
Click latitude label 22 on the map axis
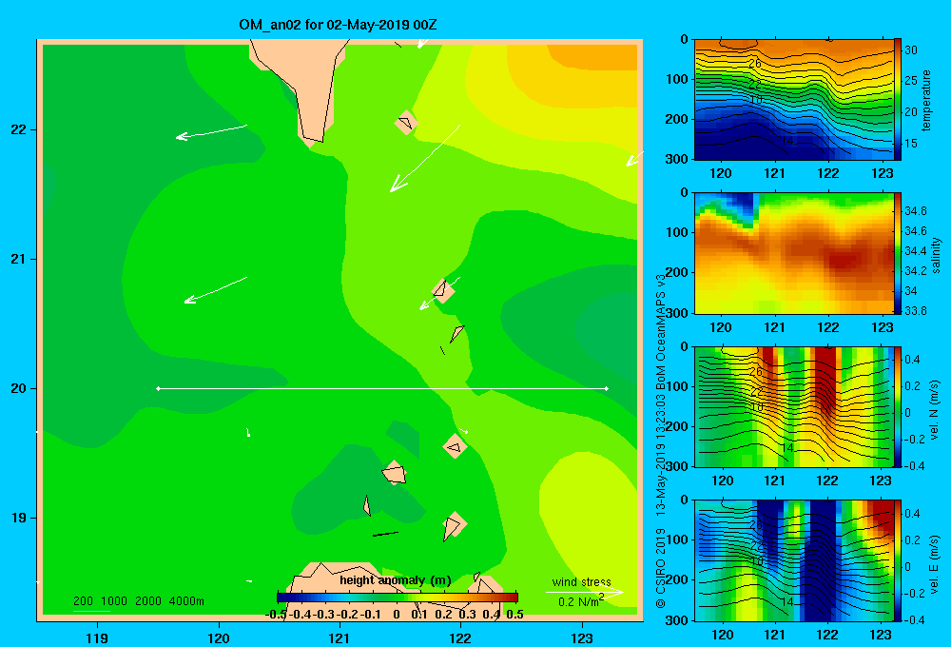[18, 130]
